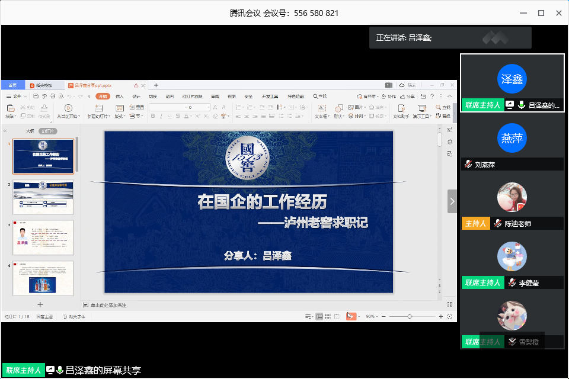Click the green microphone icon in 吕泽鑫's tile

click(x=522, y=105)
